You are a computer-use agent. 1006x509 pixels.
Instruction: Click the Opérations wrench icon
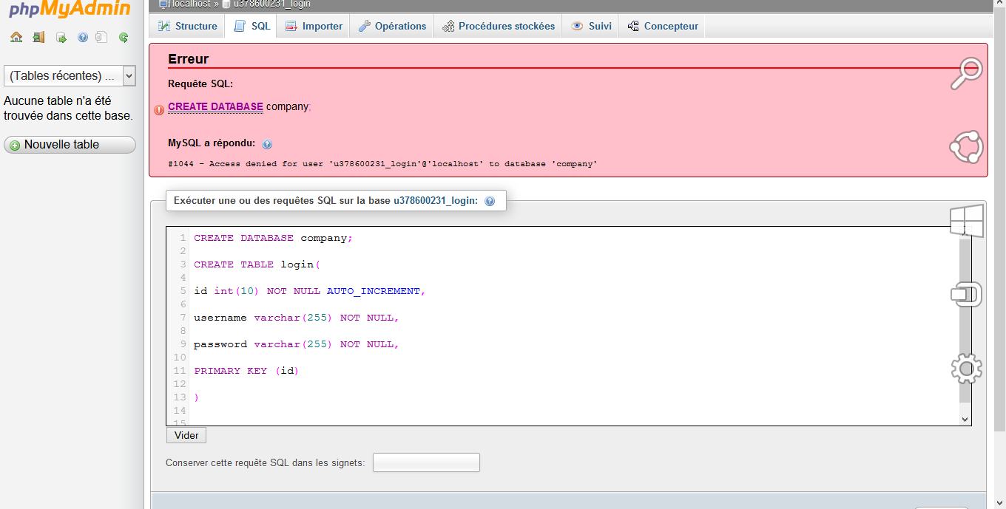coord(364,26)
